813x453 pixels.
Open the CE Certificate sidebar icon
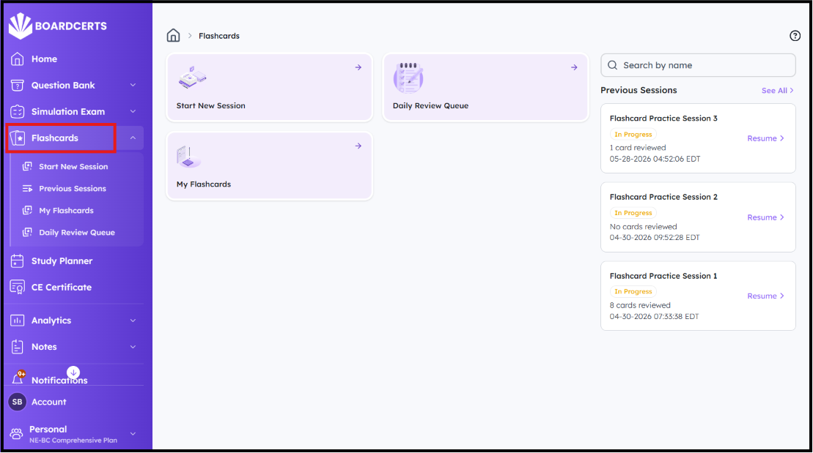click(x=17, y=287)
